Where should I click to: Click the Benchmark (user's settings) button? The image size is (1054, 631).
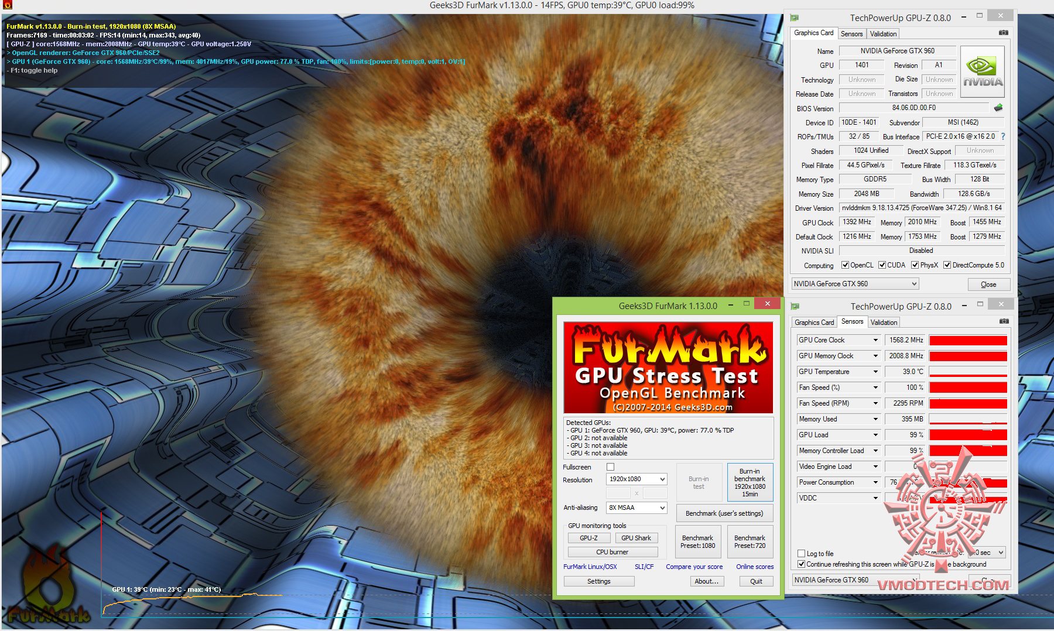point(724,513)
